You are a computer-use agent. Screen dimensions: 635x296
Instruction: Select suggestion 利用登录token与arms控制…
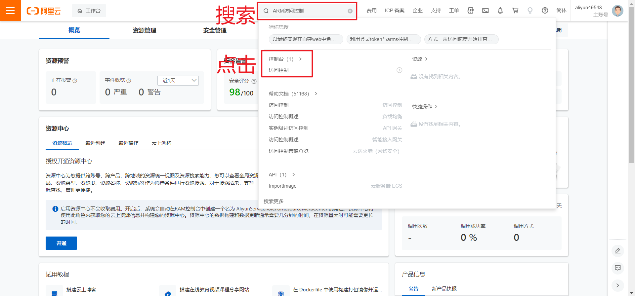tap(384, 39)
